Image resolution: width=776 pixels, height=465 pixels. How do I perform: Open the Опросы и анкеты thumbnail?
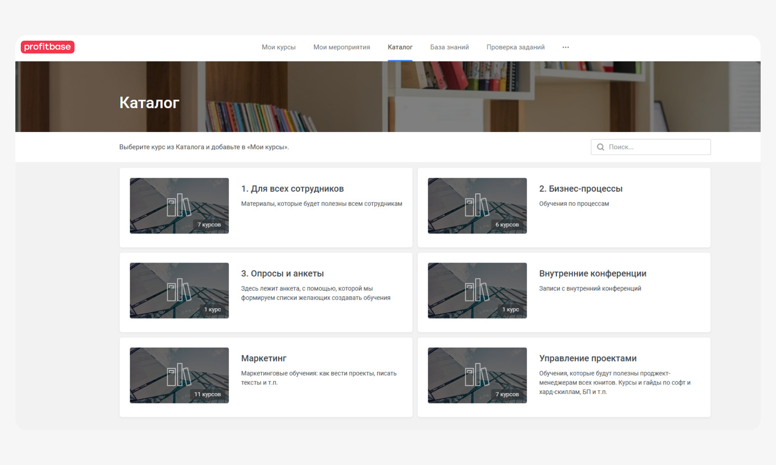179,291
